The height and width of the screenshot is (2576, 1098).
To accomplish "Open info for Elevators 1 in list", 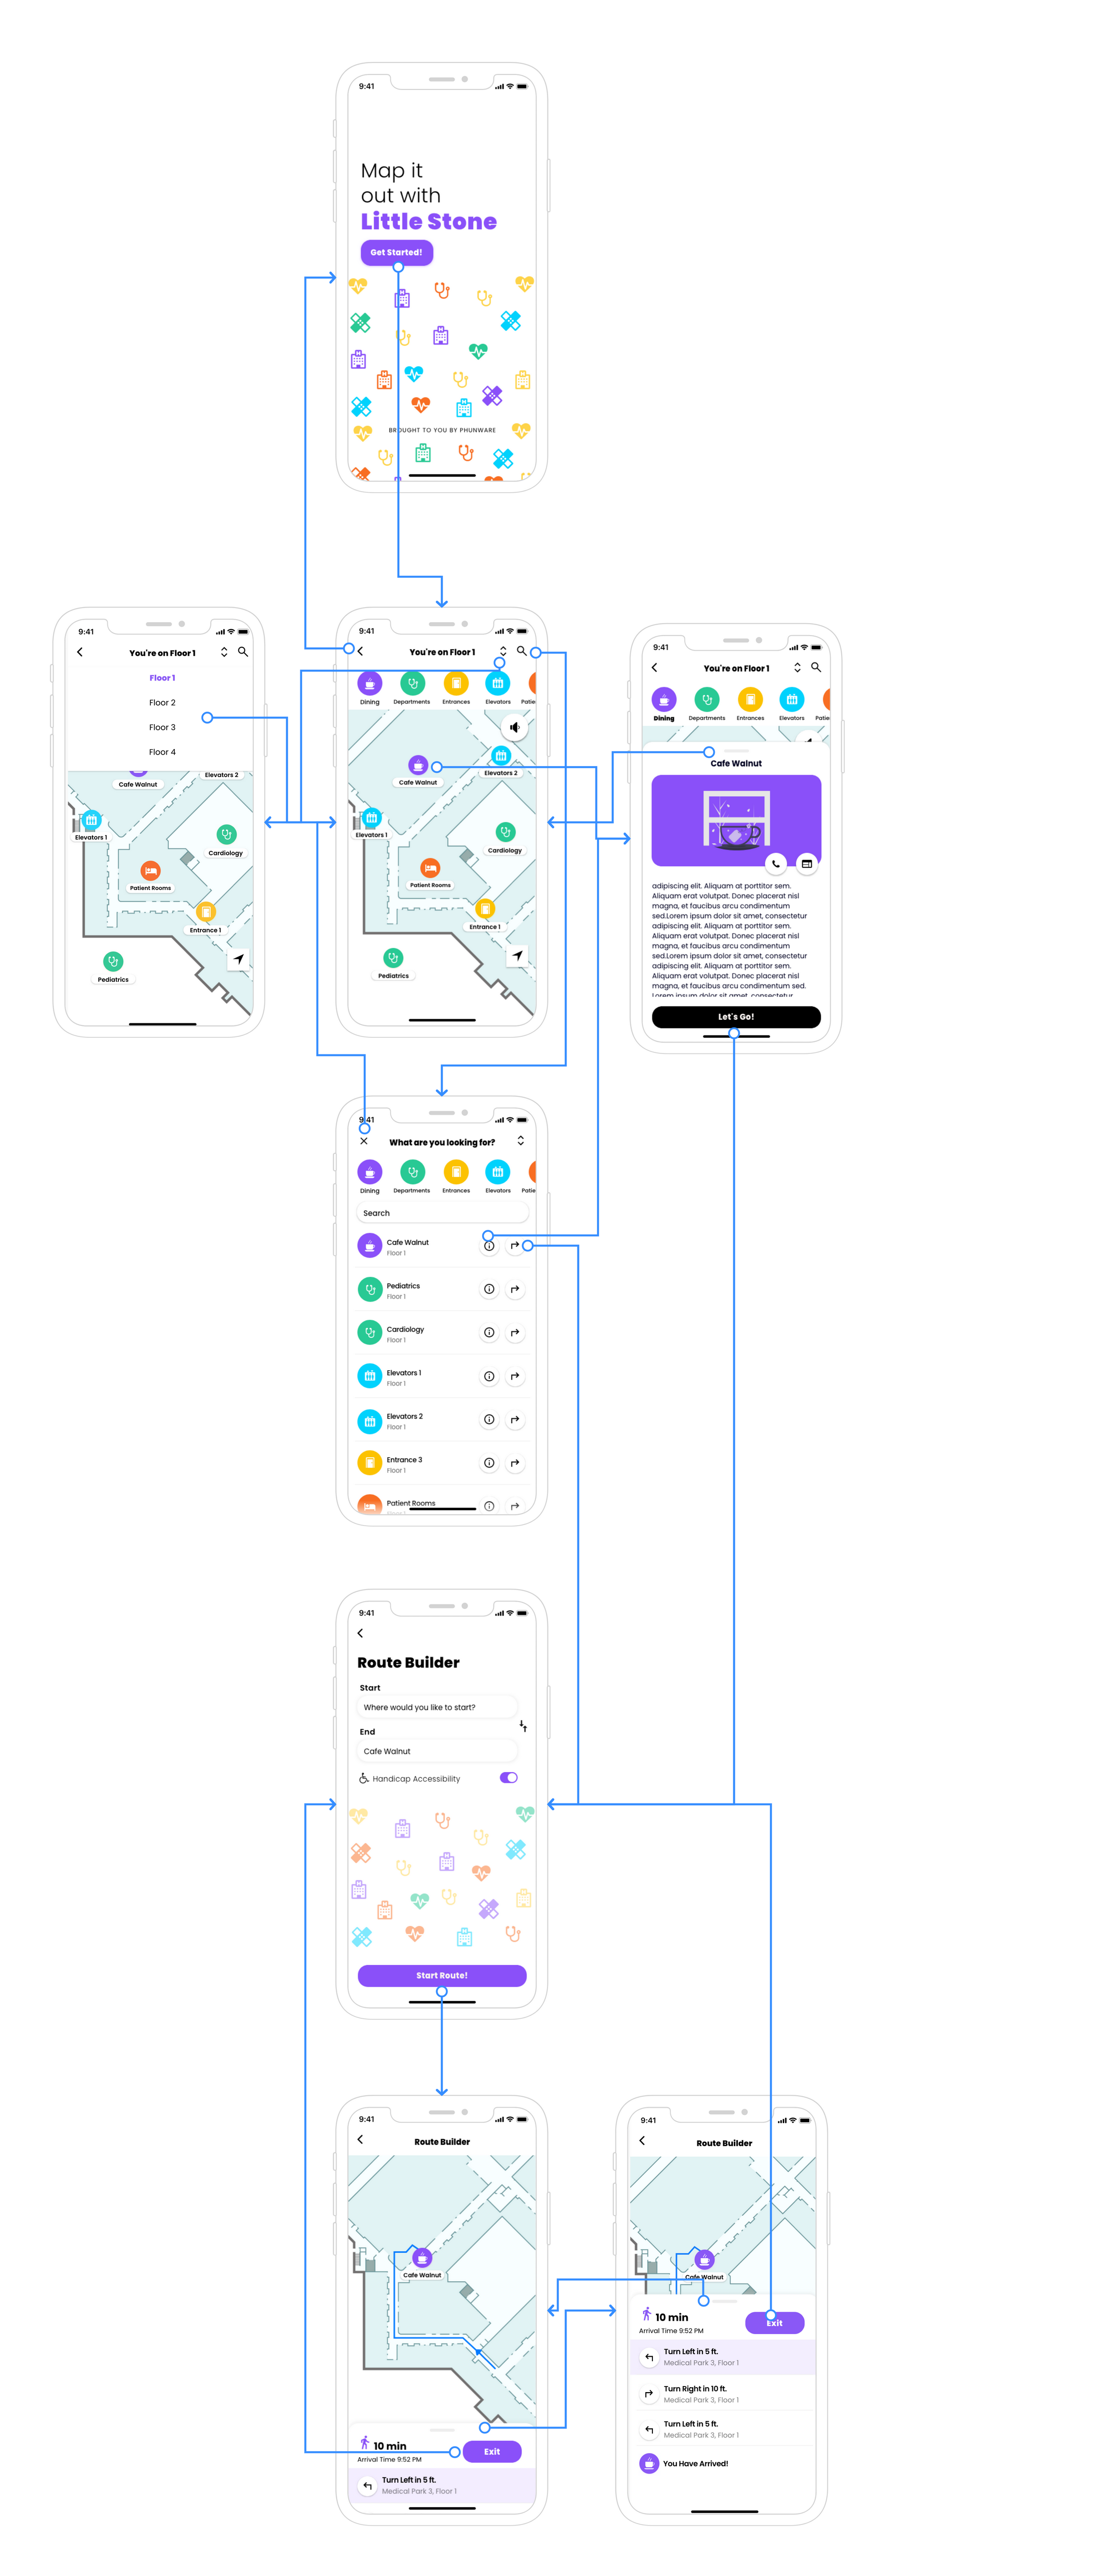I will click(489, 1376).
